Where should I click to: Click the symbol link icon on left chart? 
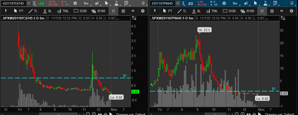click(34, 3)
